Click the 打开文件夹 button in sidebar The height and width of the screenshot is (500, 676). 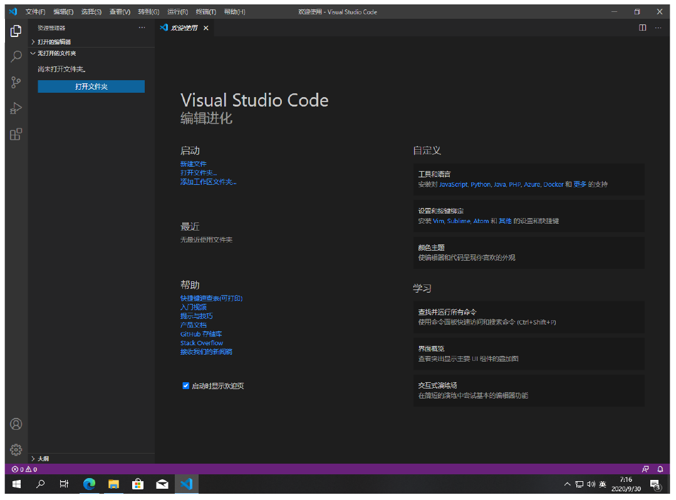click(x=91, y=86)
